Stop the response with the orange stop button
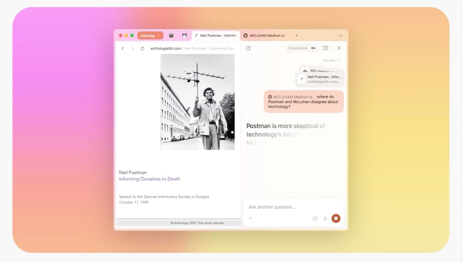463x262 pixels. (x=336, y=218)
